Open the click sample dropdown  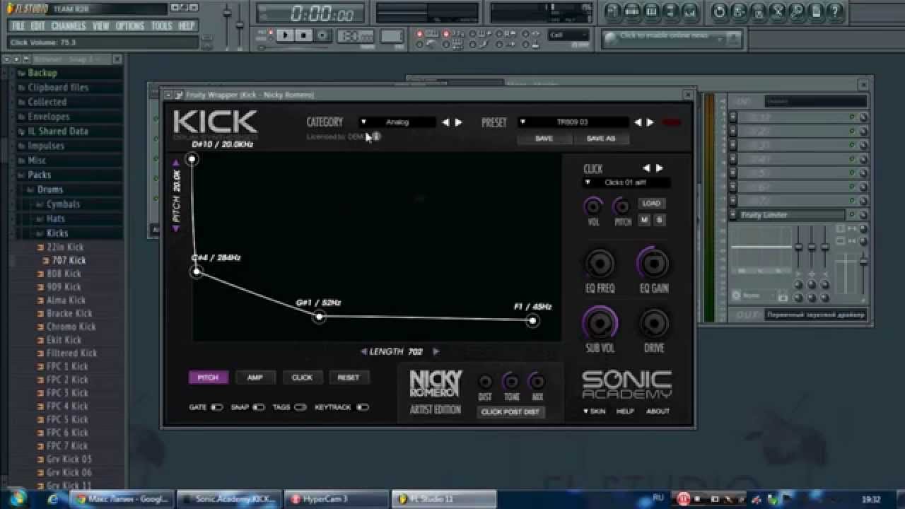point(626,182)
